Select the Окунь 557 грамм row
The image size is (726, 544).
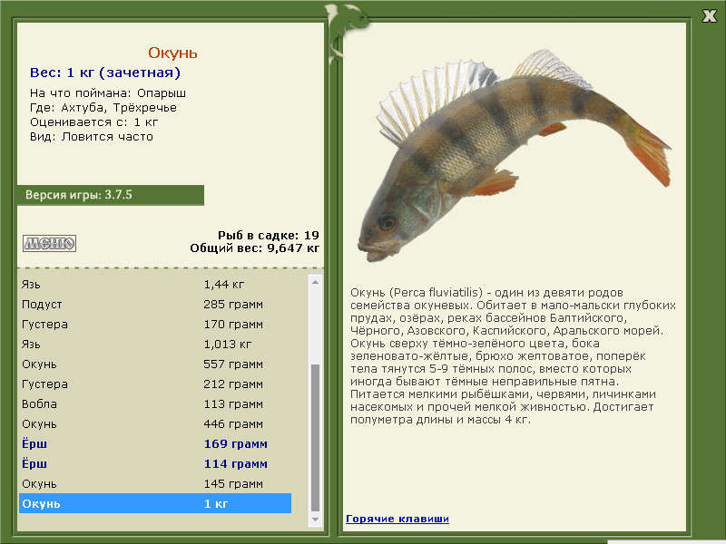155,364
